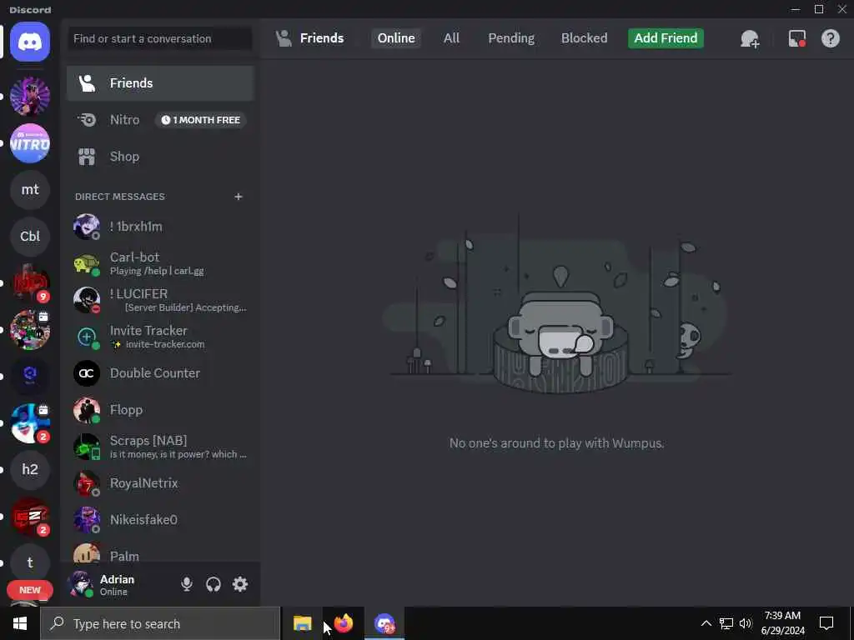Select the Friends sidebar item
Screen dimensions: 854x640
point(160,83)
